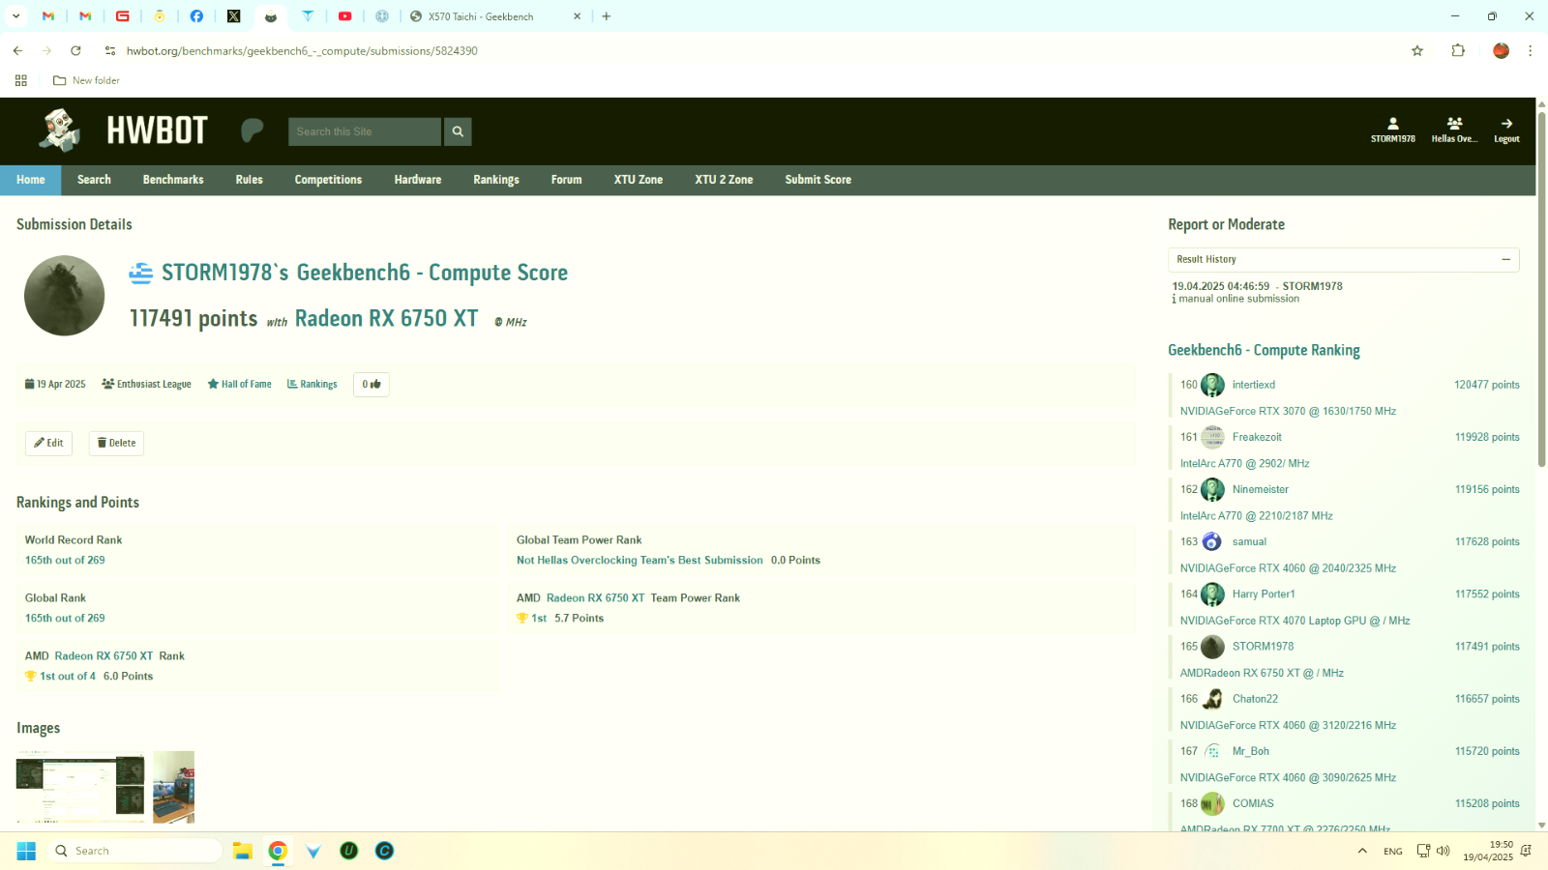Click the Geekbench6 - Compute Ranking heading
1548x870 pixels.
[1264, 351]
